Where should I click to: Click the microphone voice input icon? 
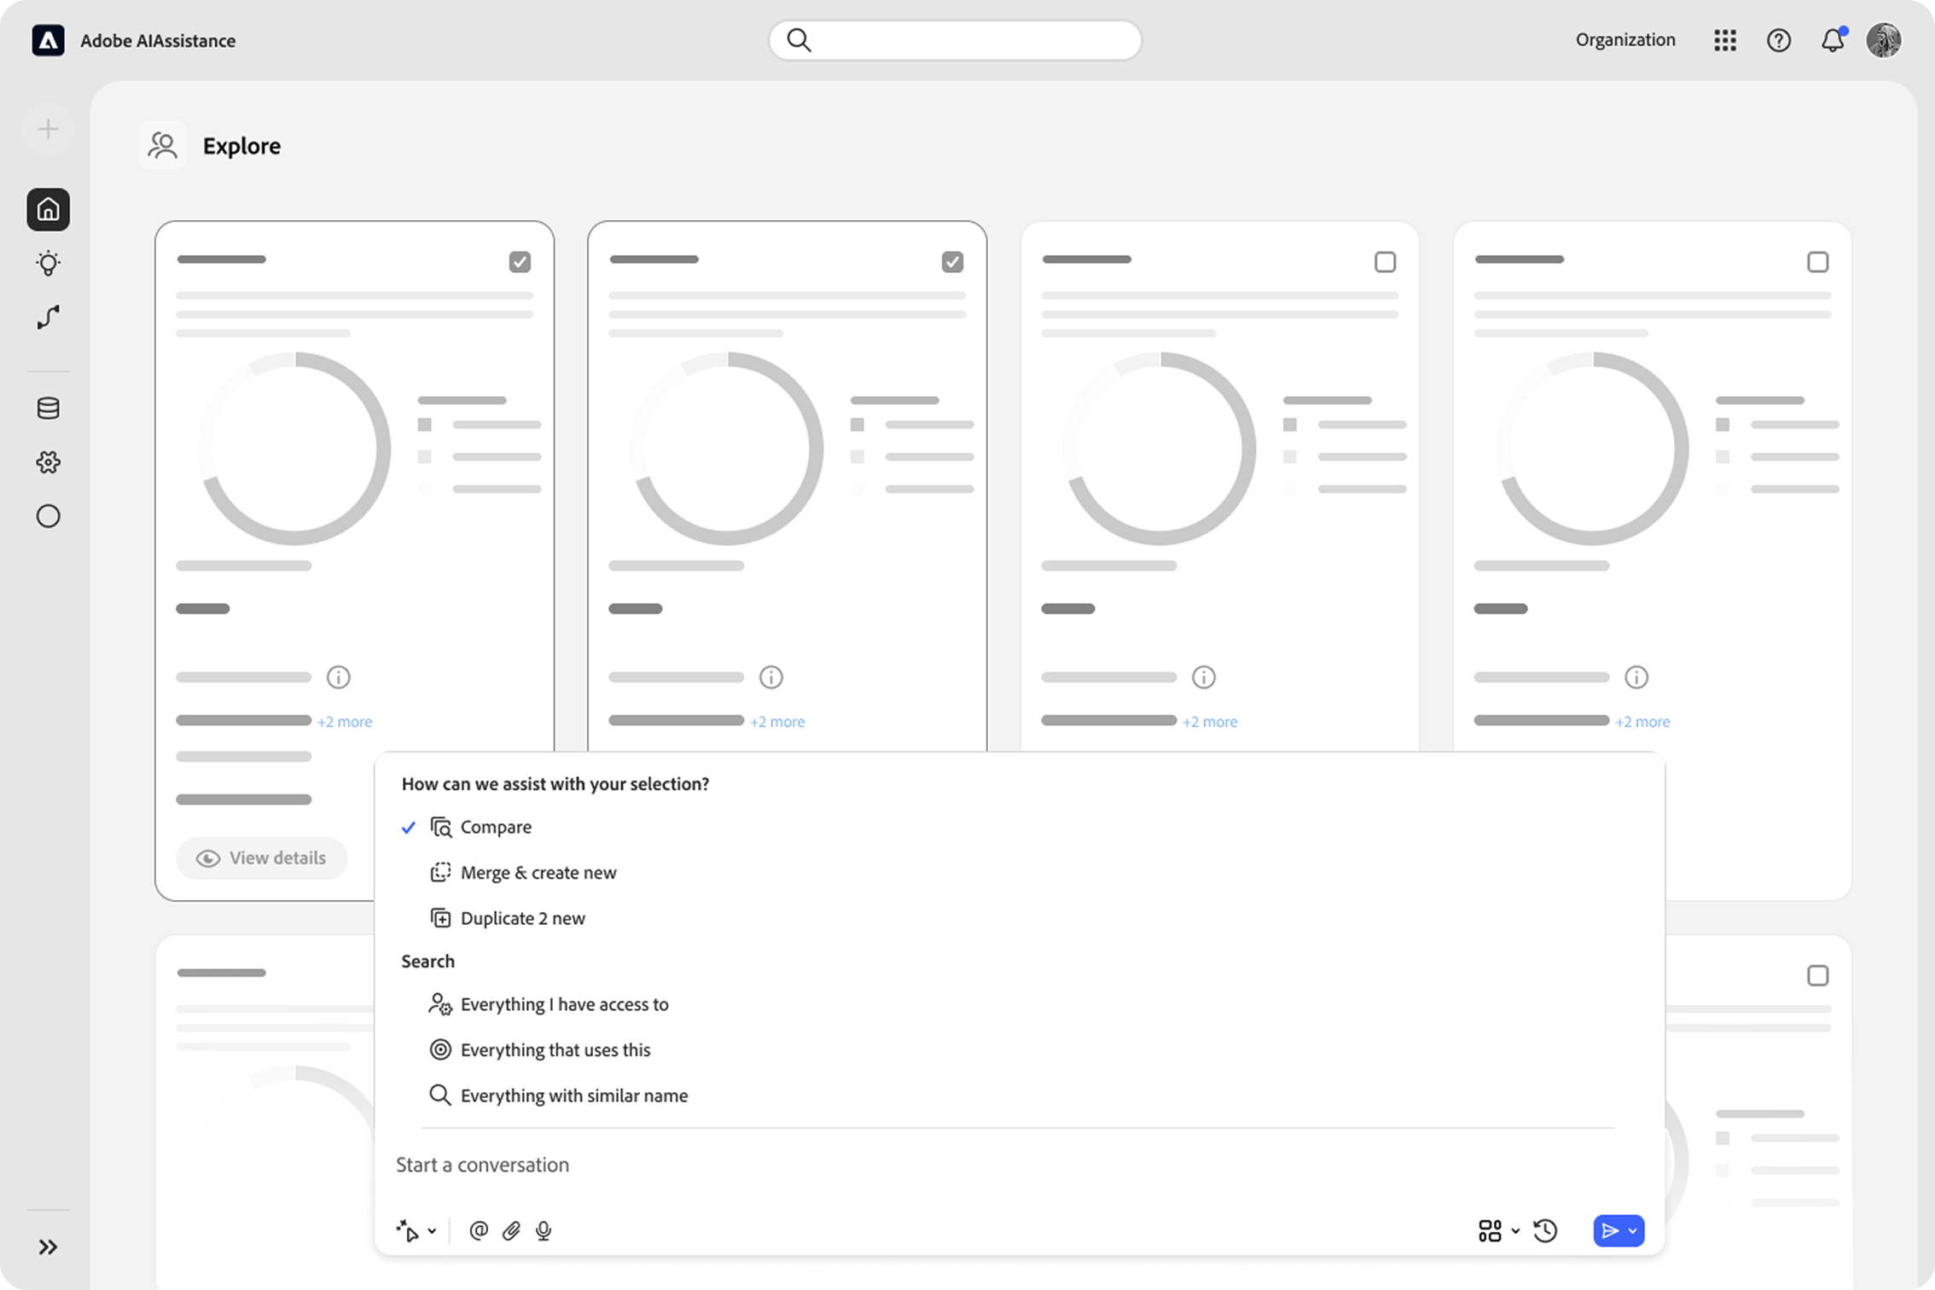[x=543, y=1230]
